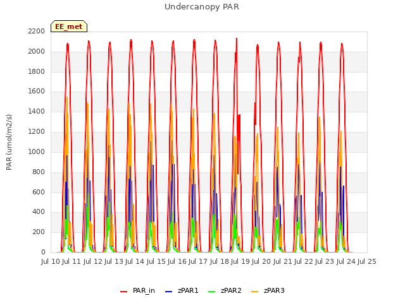Click the Jul 17 x-axis label

198,262
